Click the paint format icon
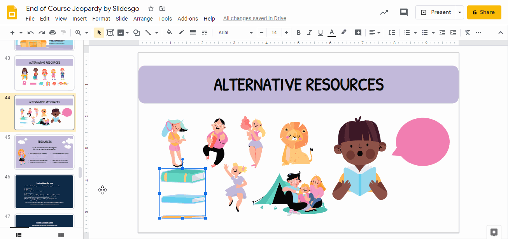The image size is (508, 239). pos(63,33)
